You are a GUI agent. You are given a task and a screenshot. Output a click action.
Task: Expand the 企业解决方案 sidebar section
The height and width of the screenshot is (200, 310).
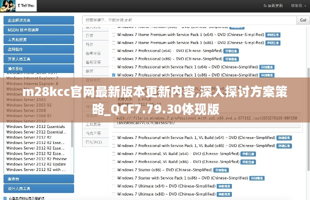coord(39,20)
